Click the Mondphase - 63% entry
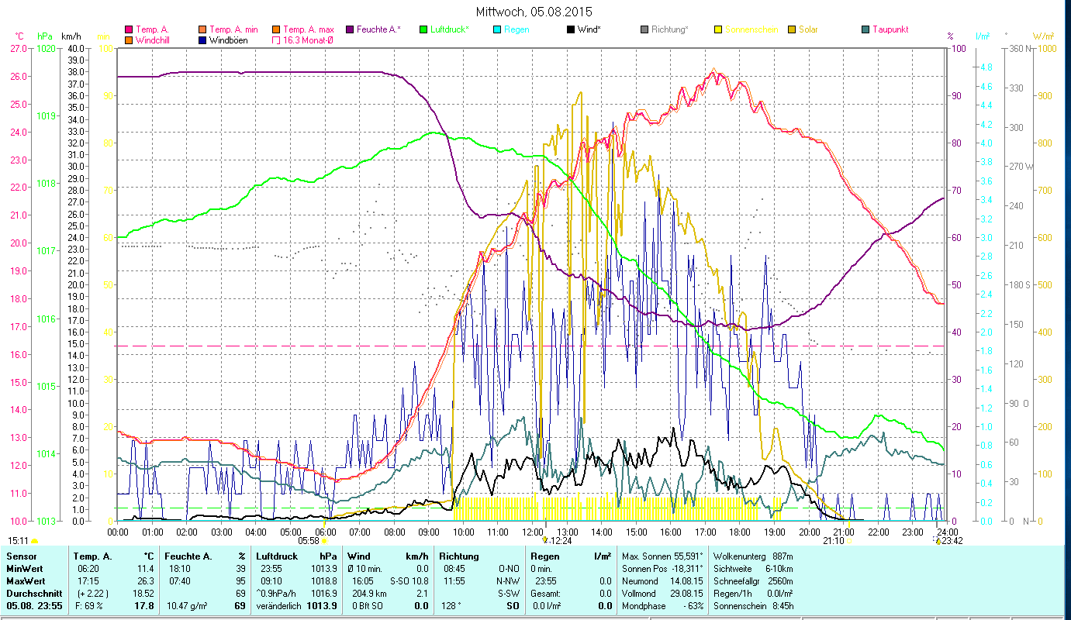Screen dimensions: 1071x620 point(662,606)
